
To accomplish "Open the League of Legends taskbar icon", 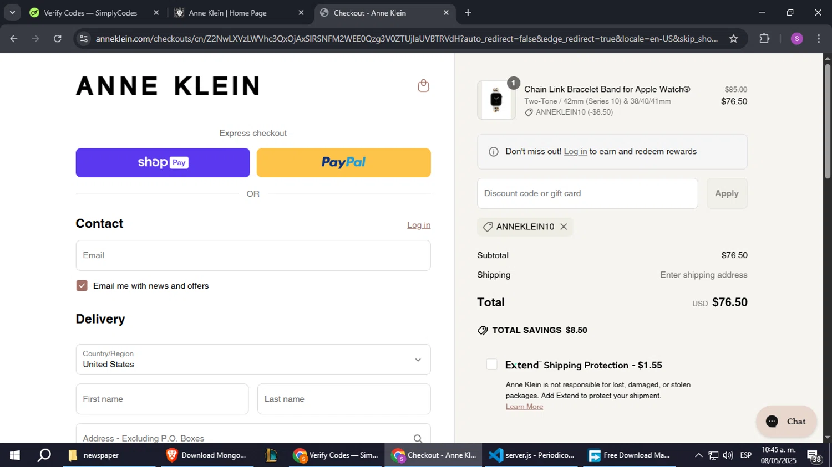I will click(x=271, y=455).
